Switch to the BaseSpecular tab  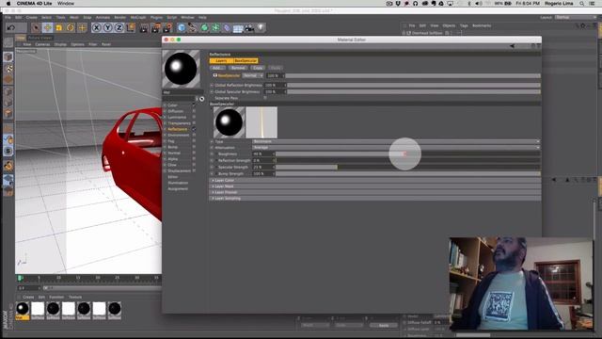tap(246, 60)
